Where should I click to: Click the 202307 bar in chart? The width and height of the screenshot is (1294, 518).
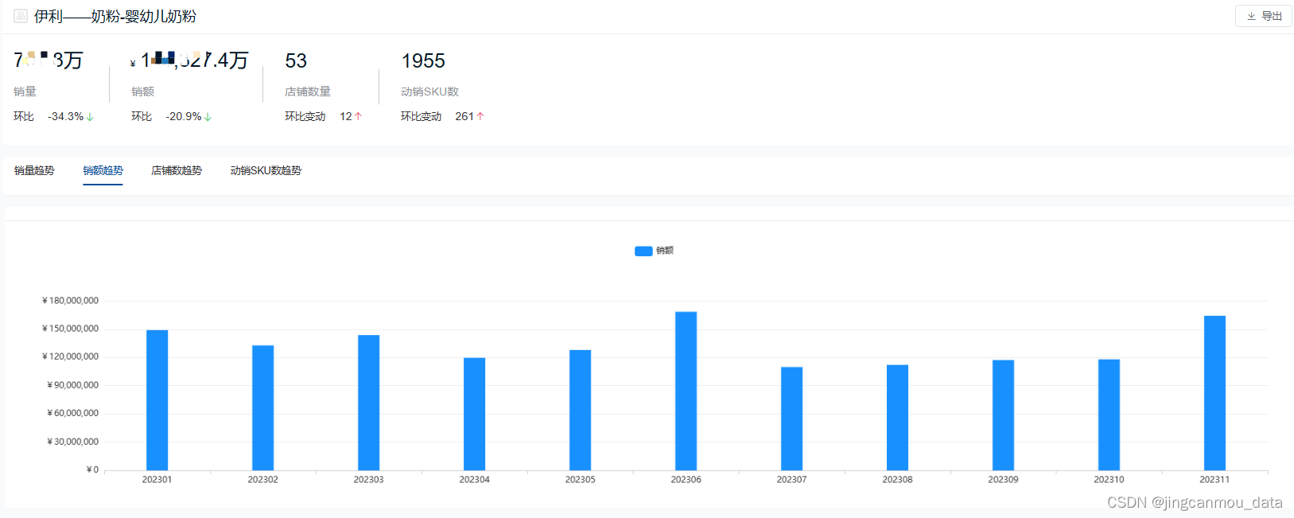[x=792, y=419]
